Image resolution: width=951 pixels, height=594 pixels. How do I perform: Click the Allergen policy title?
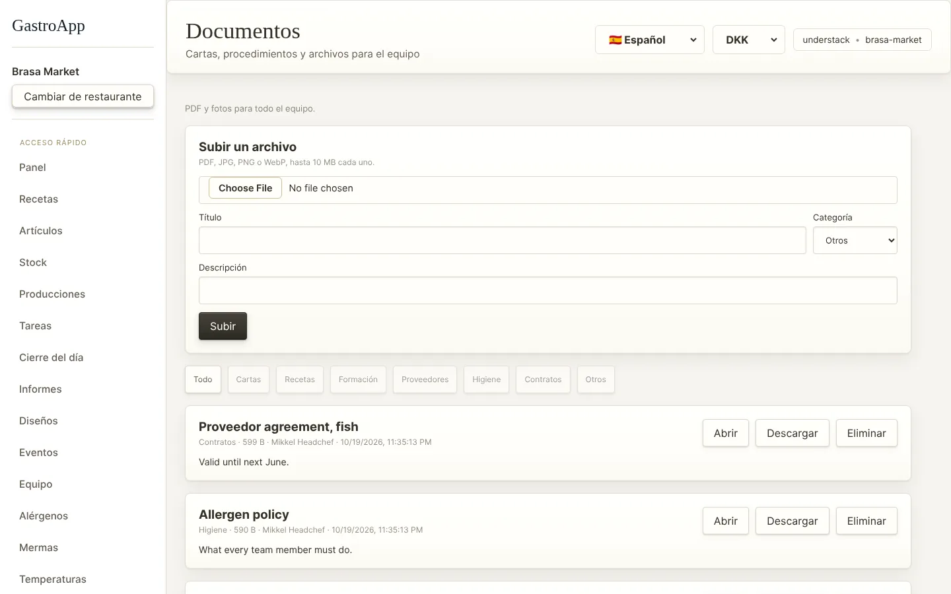pyautogui.click(x=244, y=514)
